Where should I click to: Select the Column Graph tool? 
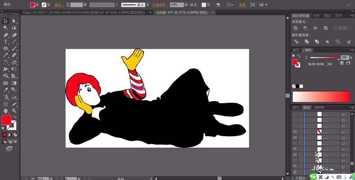click(14, 97)
